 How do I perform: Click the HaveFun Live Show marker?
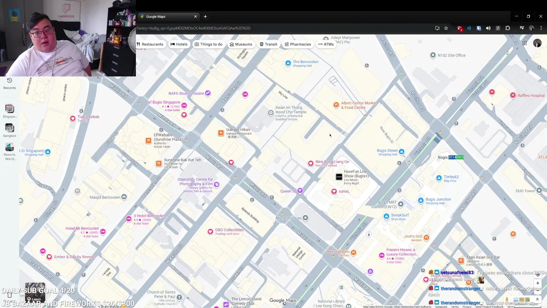click(x=339, y=177)
